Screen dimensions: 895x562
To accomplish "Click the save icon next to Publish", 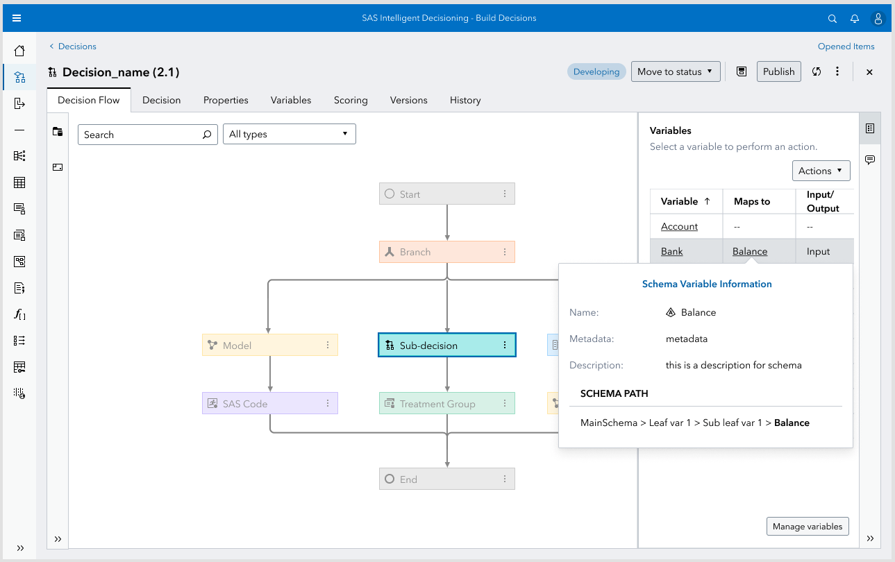I will tap(742, 71).
